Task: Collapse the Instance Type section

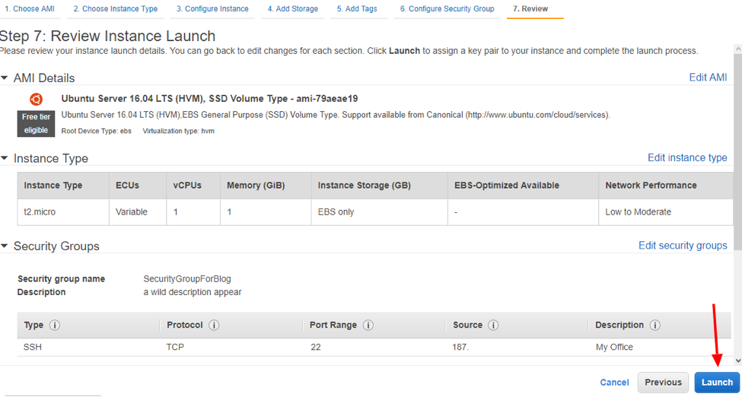Action: coord(5,158)
